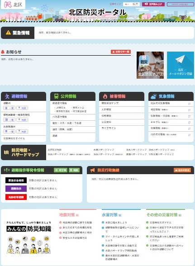Open green 地図 button in 避難指示等発令情報

pos(74,170)
